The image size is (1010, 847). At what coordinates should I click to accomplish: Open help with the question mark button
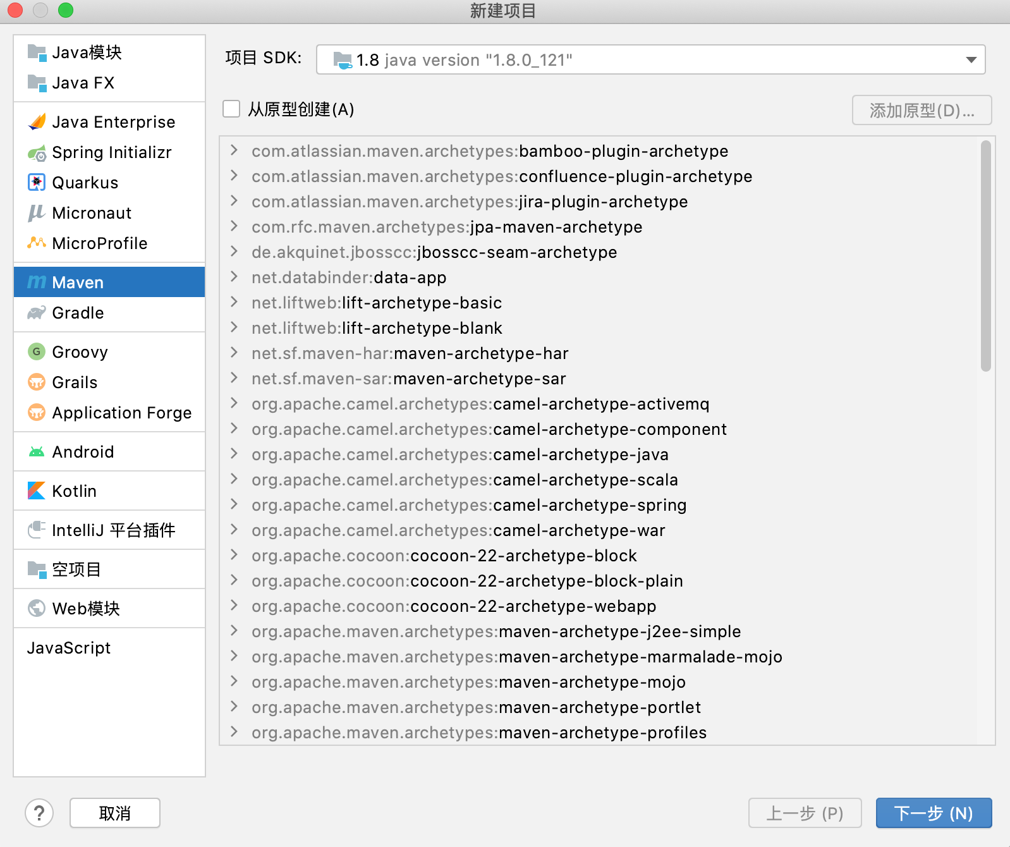click(x=39, y=813)
